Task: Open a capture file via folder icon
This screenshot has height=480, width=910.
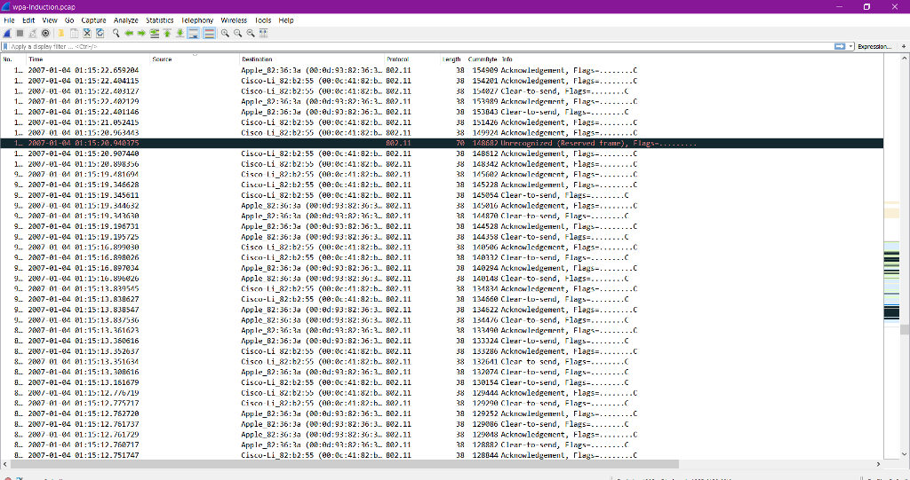Action: pos(61,34)
